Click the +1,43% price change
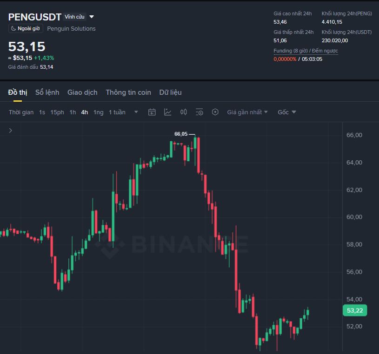379x354 pixels. (44, 58)
